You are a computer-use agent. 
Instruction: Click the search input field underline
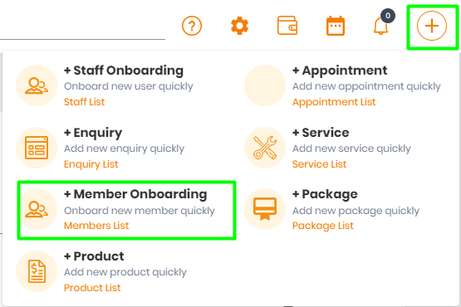click(82, 39)
